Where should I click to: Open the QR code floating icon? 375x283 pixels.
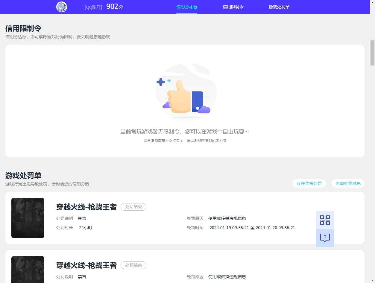pyautogui.click(x=325, y=220)
